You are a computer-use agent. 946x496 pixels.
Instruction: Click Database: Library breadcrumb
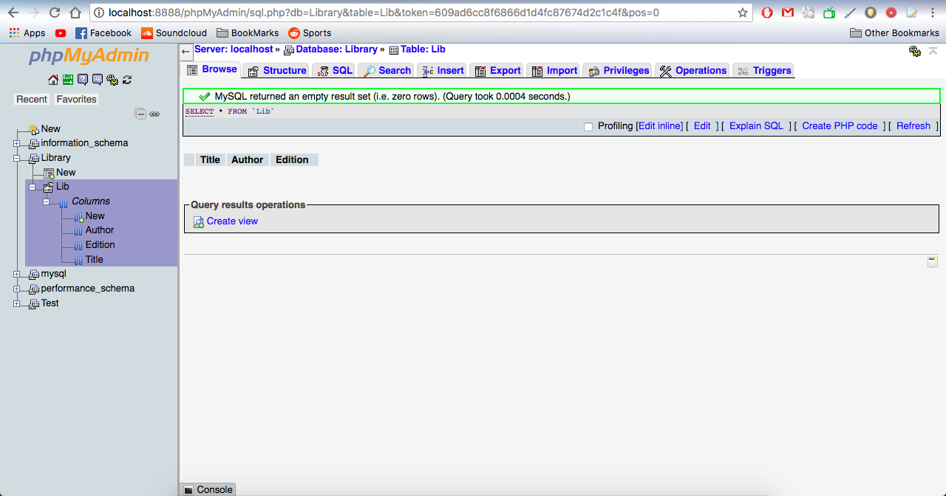click(336, 49)
